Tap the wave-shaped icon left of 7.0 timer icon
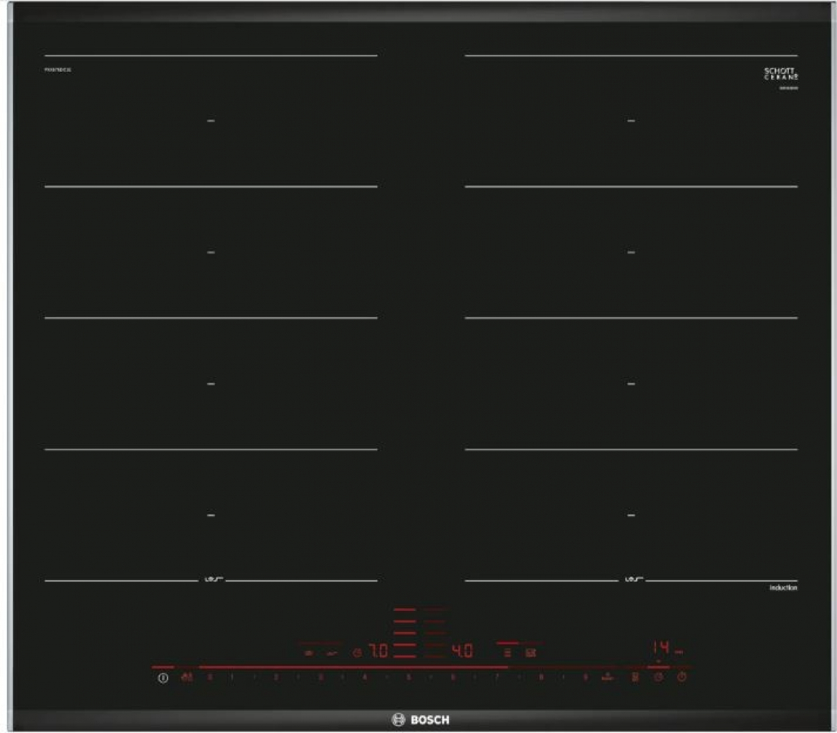 coord(332,652)
